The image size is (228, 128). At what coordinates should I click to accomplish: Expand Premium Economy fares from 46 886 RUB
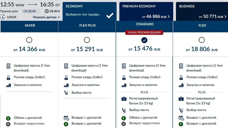coord(146,16)
